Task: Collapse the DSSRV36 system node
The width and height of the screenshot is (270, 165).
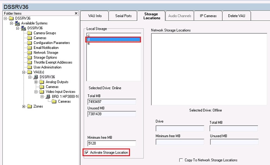Action: click(18, 28)
